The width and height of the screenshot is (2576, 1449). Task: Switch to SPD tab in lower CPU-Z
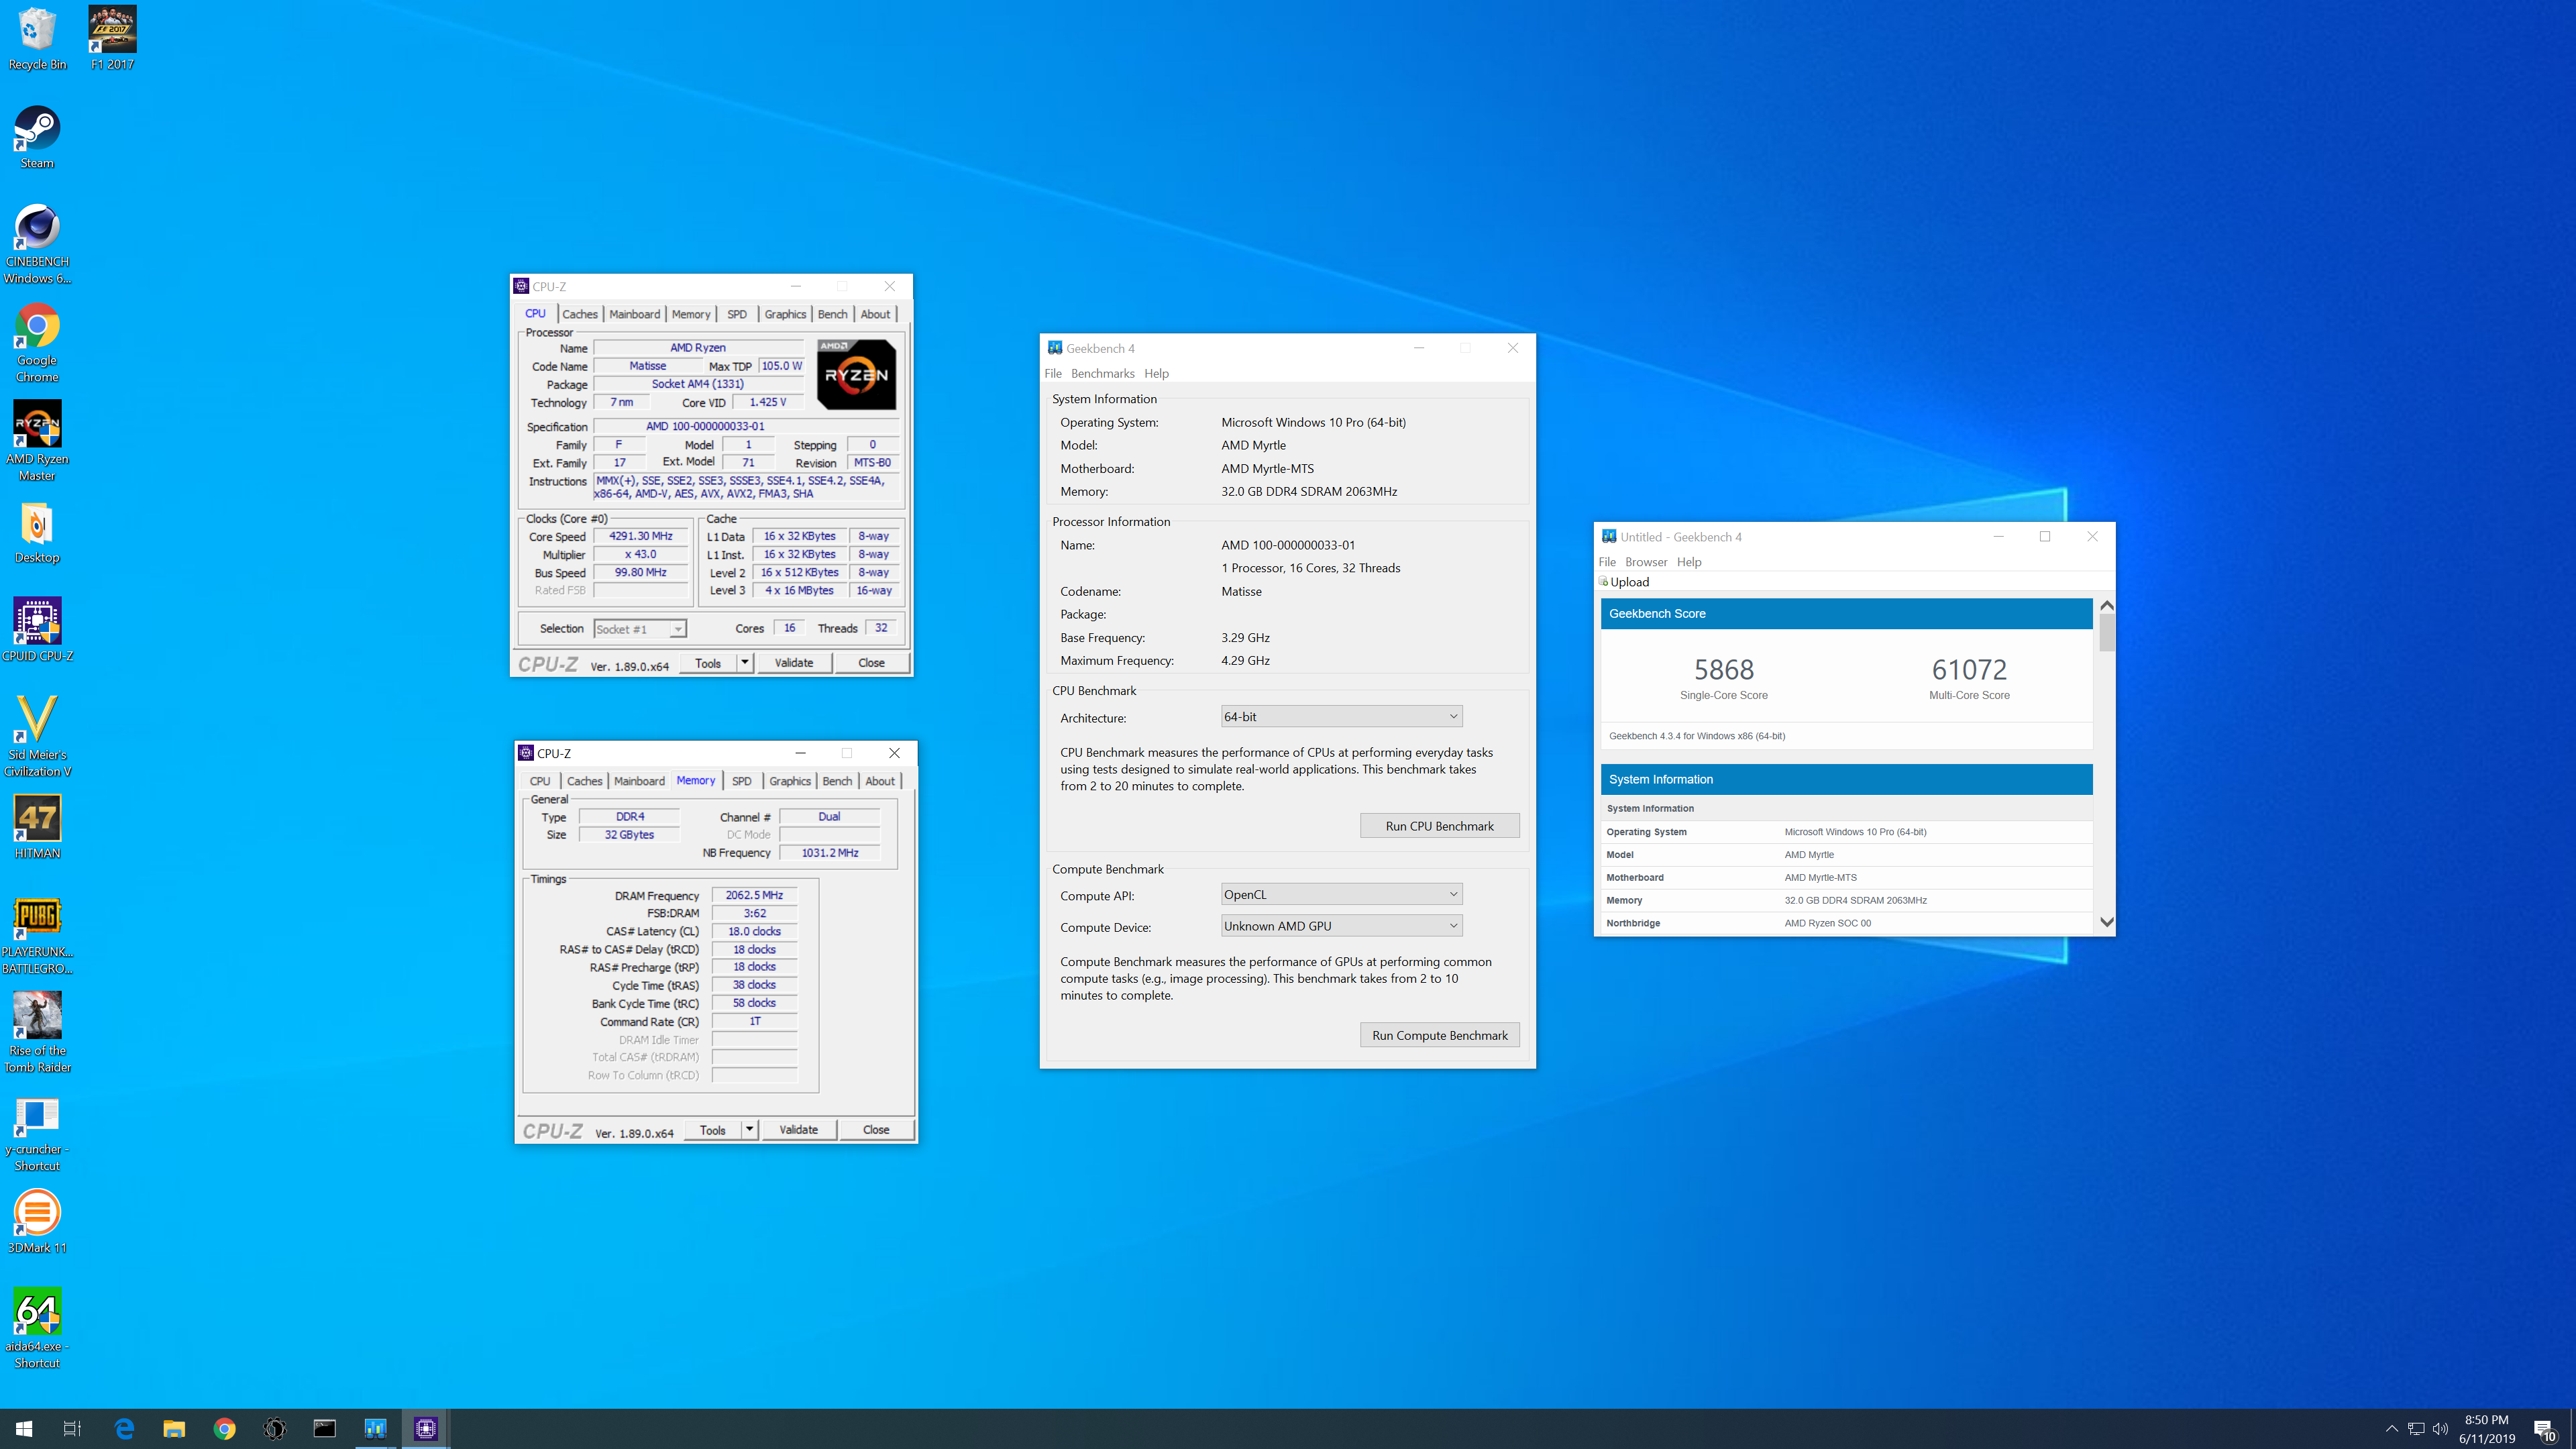pos(741,781)
